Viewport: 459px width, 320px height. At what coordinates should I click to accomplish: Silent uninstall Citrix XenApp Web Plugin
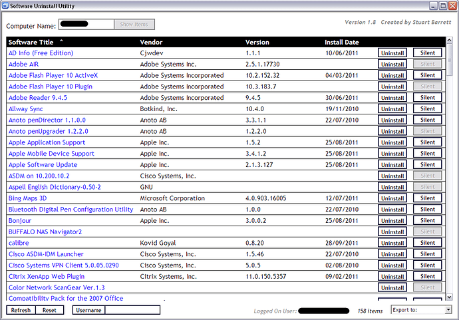point(427,276)
